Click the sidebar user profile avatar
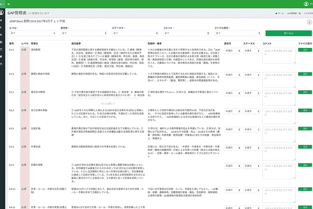This screenshot has height=209, width=313. coord(2,12)
